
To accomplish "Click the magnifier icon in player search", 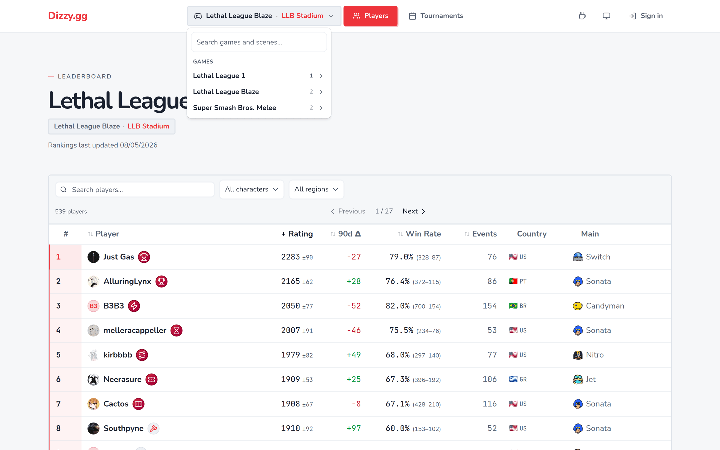I will [63, 189].
